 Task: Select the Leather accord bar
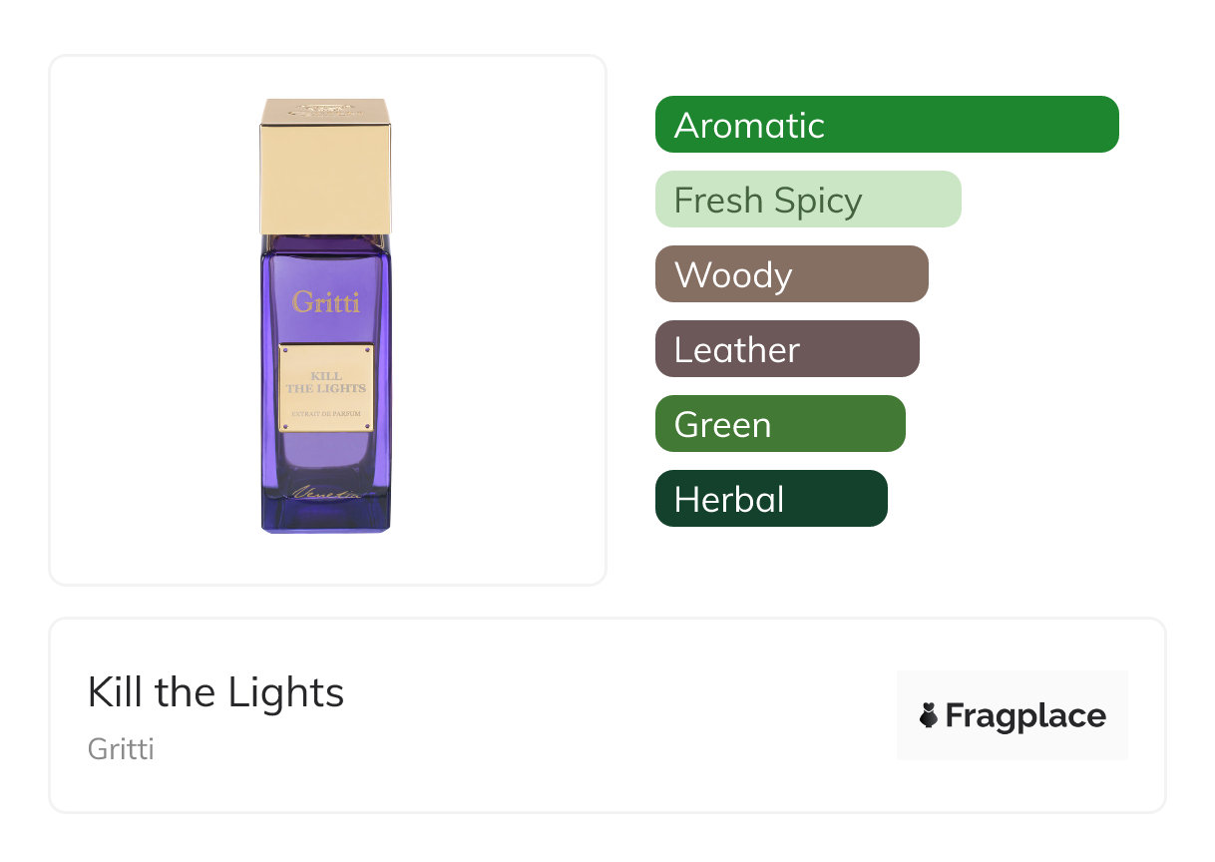pos(786,349)
